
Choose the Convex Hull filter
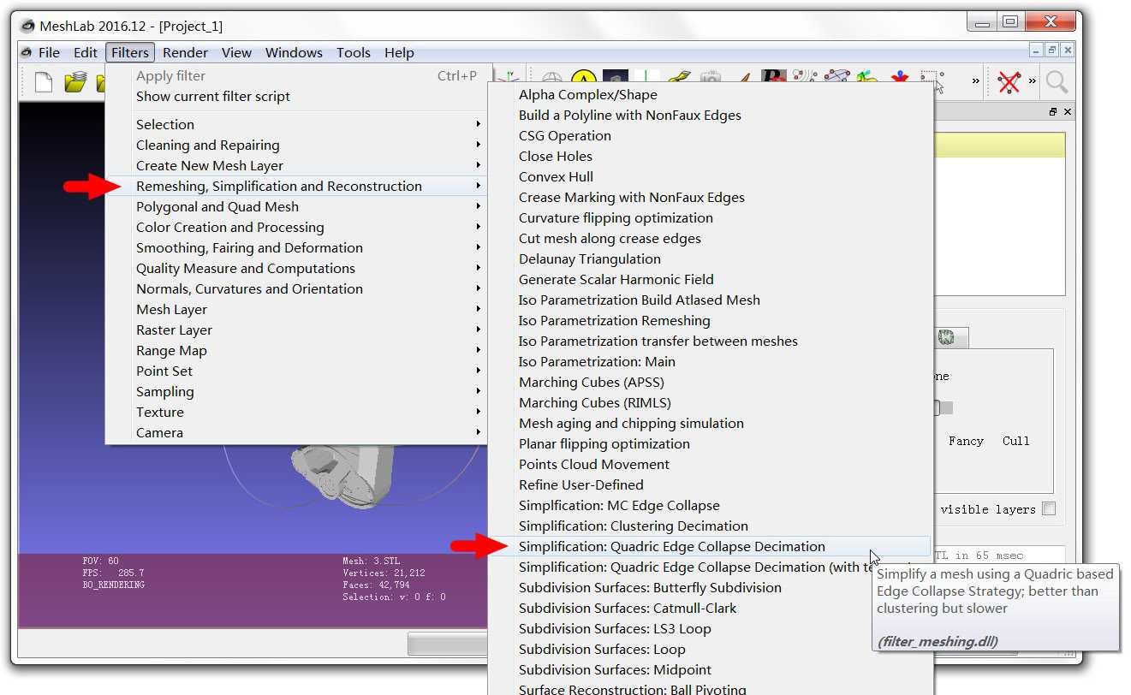click(x=710, y=176)
